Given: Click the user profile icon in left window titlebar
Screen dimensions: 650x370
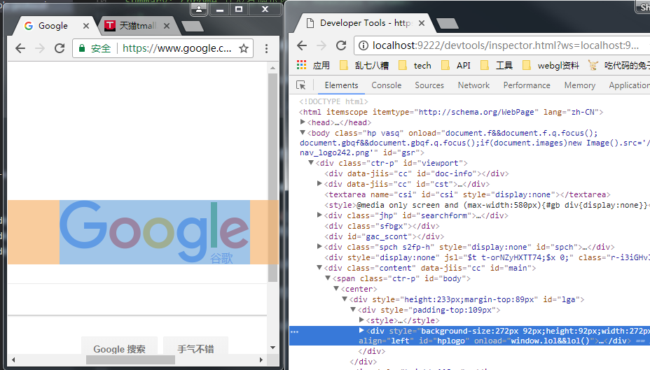Looking at the screenshot, I should (199, 9).
